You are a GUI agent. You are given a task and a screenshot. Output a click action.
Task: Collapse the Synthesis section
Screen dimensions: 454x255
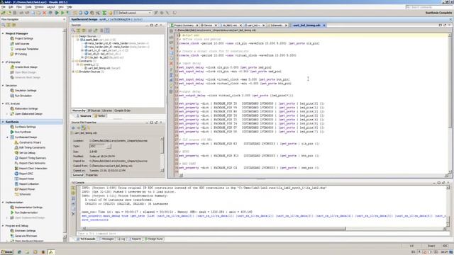point(3,122)
